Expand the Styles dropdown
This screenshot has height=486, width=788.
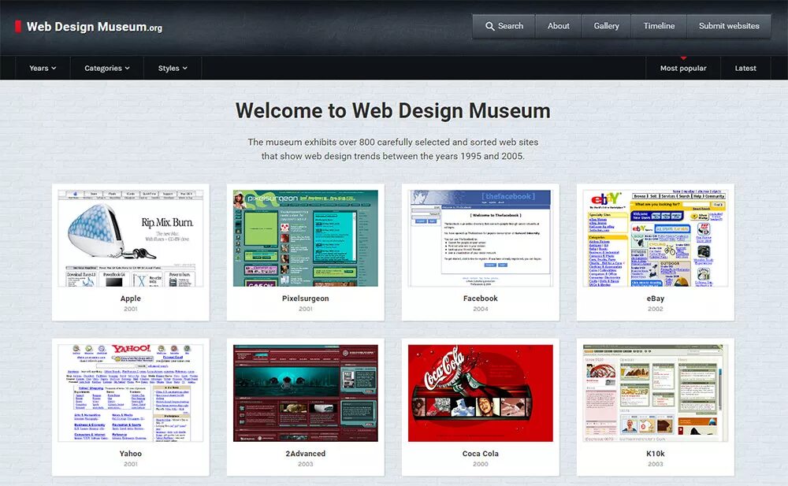(x=173, y=69)
